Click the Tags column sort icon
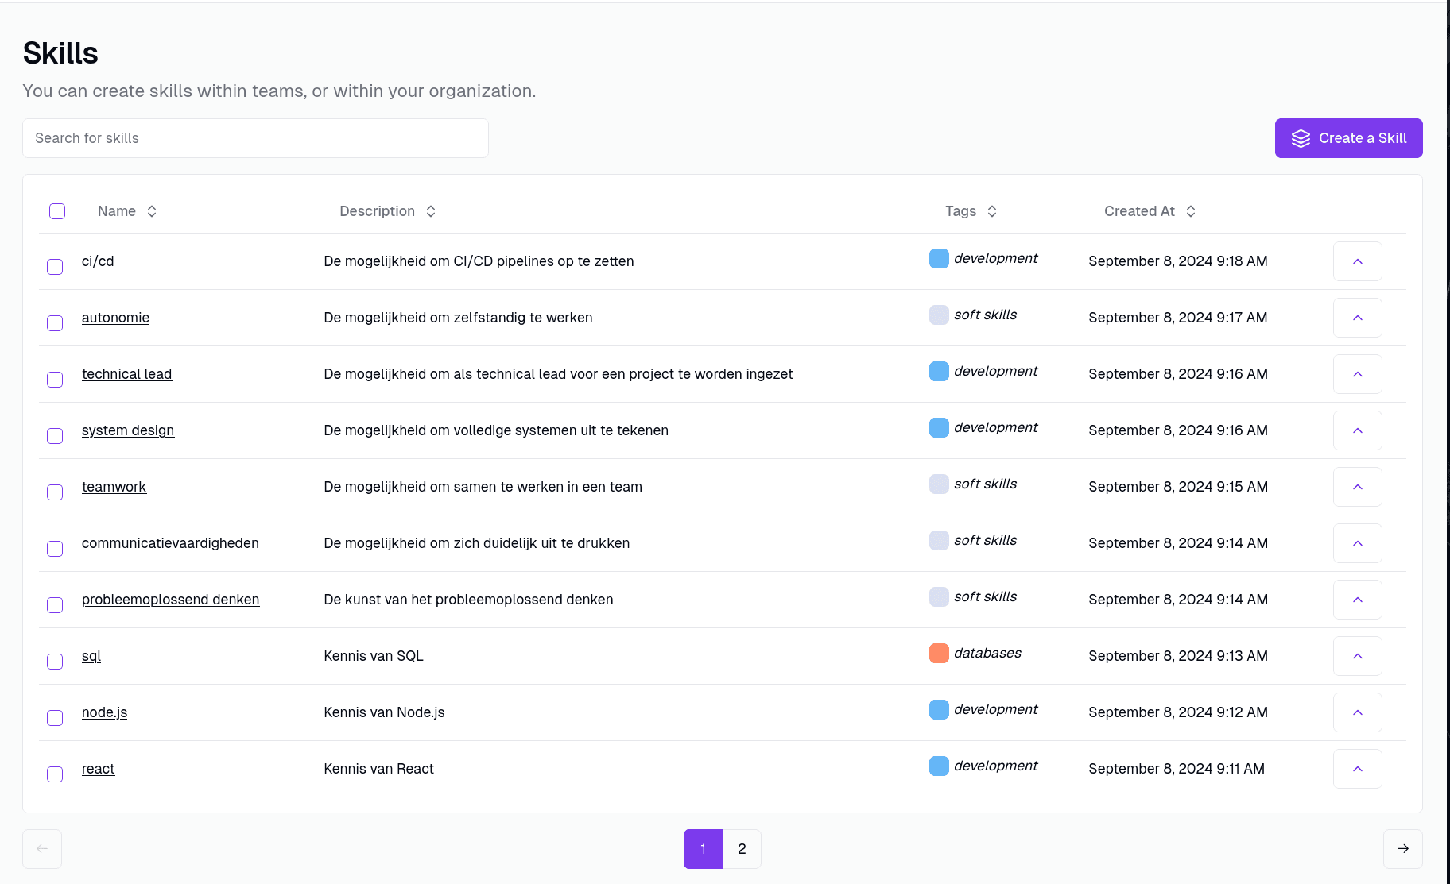 (x=992, y=211)
